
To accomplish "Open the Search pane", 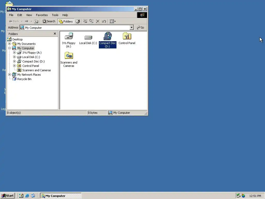I will click(49, 21).
